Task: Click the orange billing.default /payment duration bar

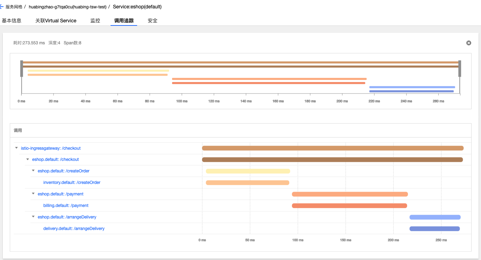Action: point(349,206)
